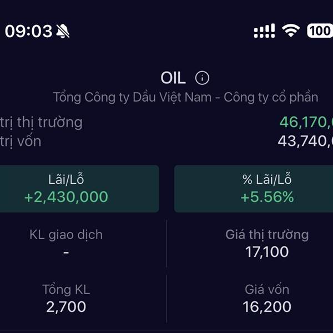Tap the Giá thị trường label
The width and height of the screenshot is (333, 333).
(267, 235)
